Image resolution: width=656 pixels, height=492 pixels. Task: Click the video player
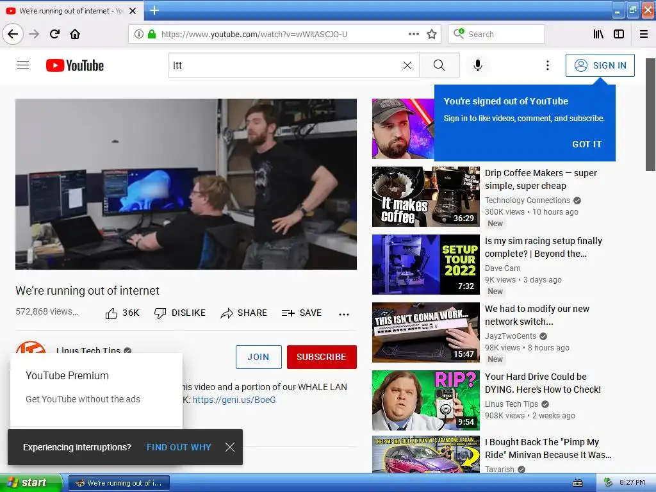click(186, 184)
